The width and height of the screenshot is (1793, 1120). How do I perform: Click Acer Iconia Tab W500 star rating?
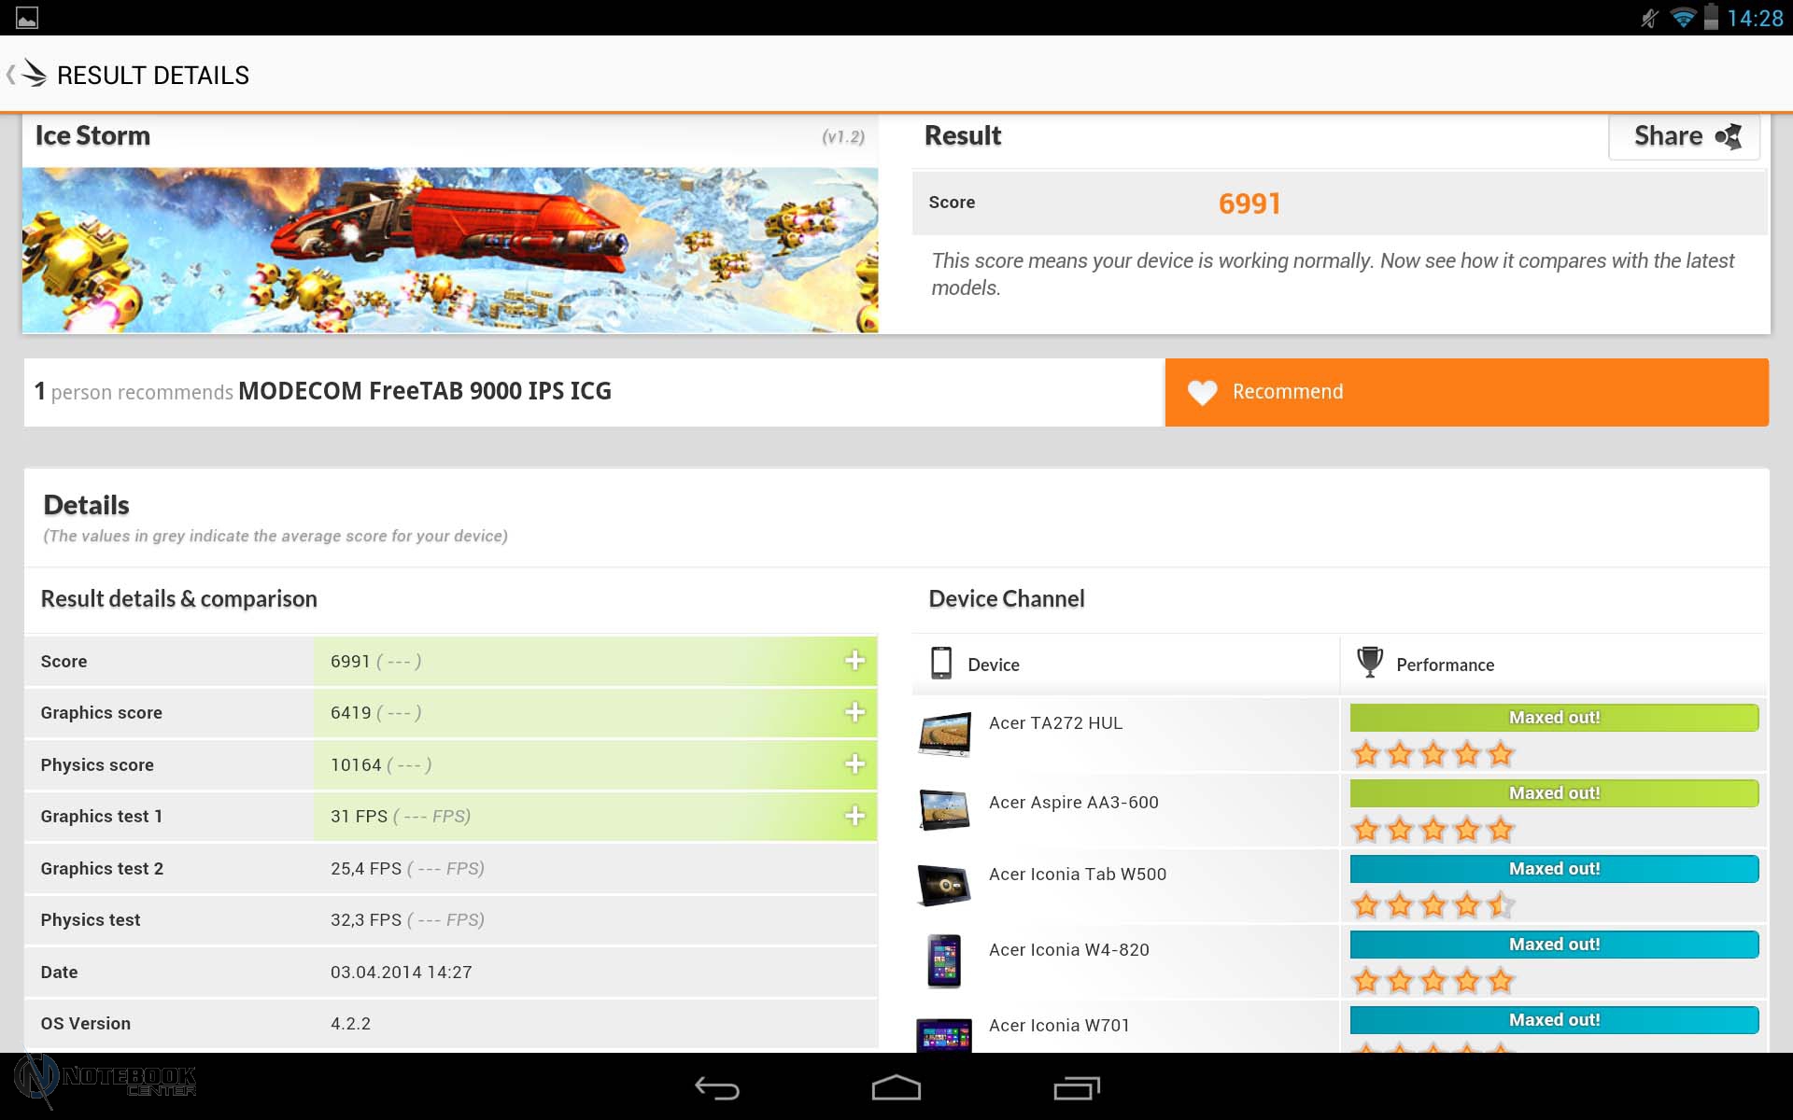pos(1433,904)
